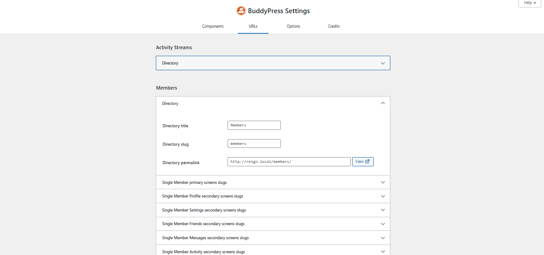Image resolution: width=544 pixels, height=255 pixels.
Task: Click the BuddyPress logo icon
Action: [241, 11]
